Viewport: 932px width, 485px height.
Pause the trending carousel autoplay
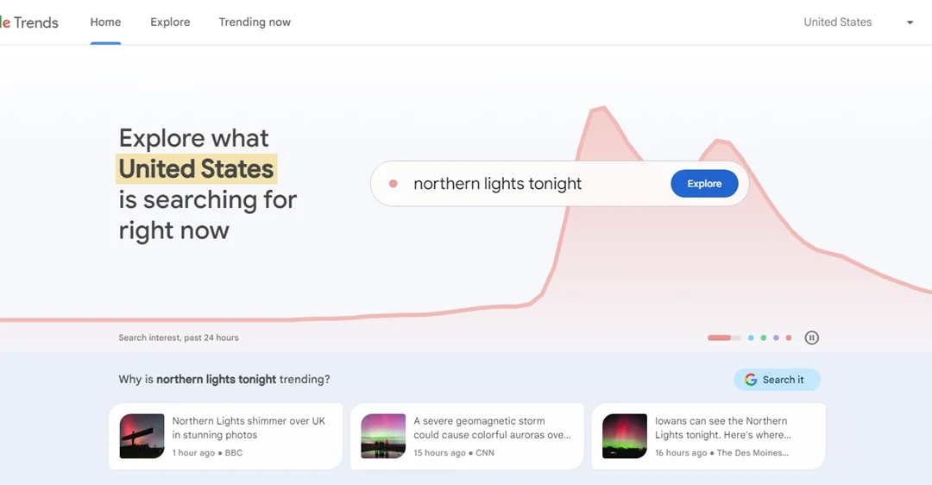(811, 337)
